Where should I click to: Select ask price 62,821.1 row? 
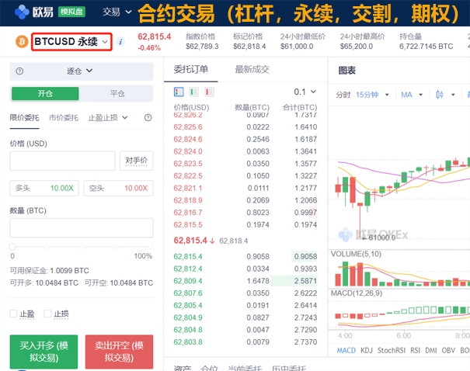[x=245, y=188]
